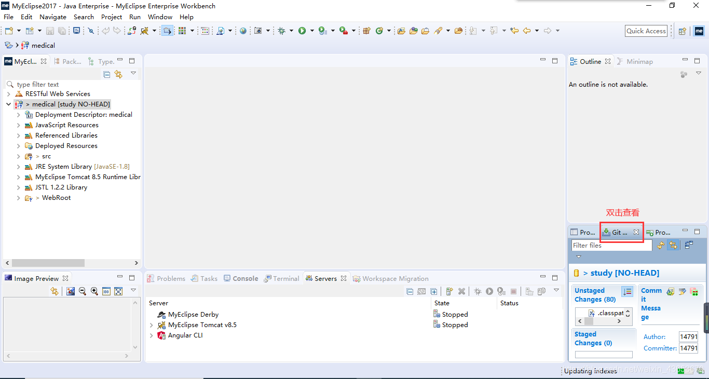Viewport: 709px width, 379px height.
Task: Click Zoom Out icon in Image Preview
Action: 82,291
